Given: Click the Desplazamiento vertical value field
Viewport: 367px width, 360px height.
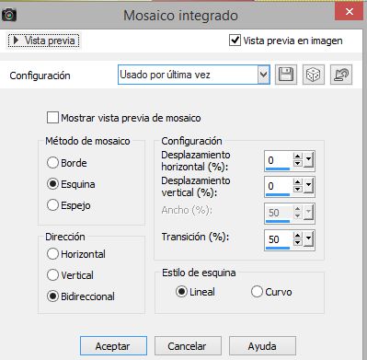Looking at the screenshot, I should pos(278,186).
